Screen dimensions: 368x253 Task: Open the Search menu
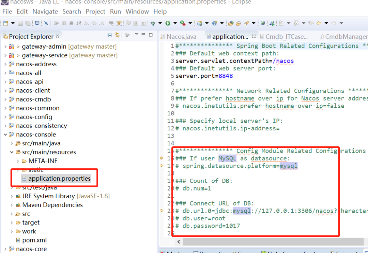72,12
